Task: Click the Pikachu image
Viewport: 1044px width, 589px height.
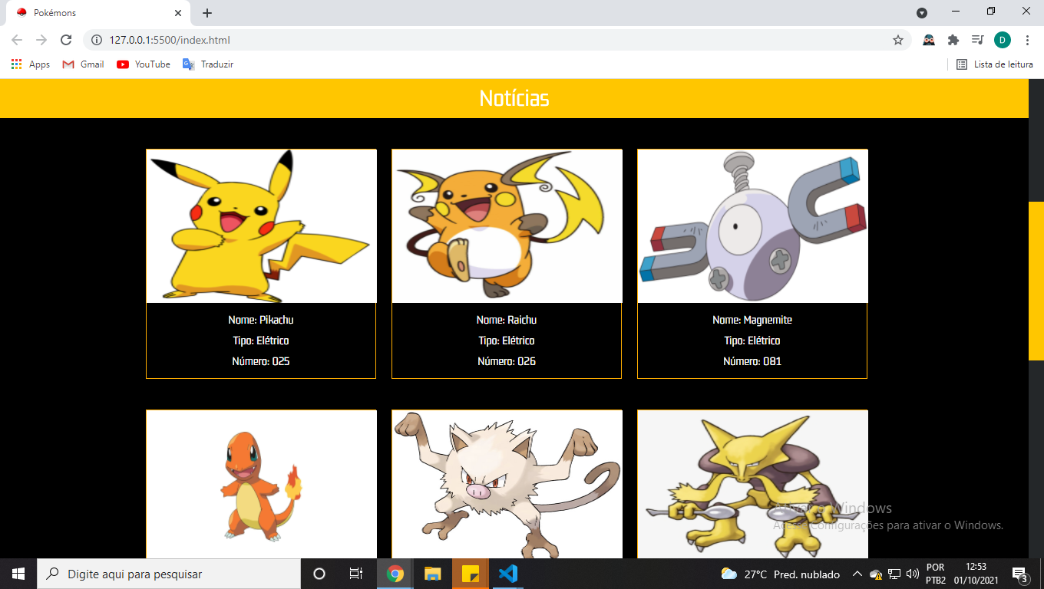Action: (261, 226)
